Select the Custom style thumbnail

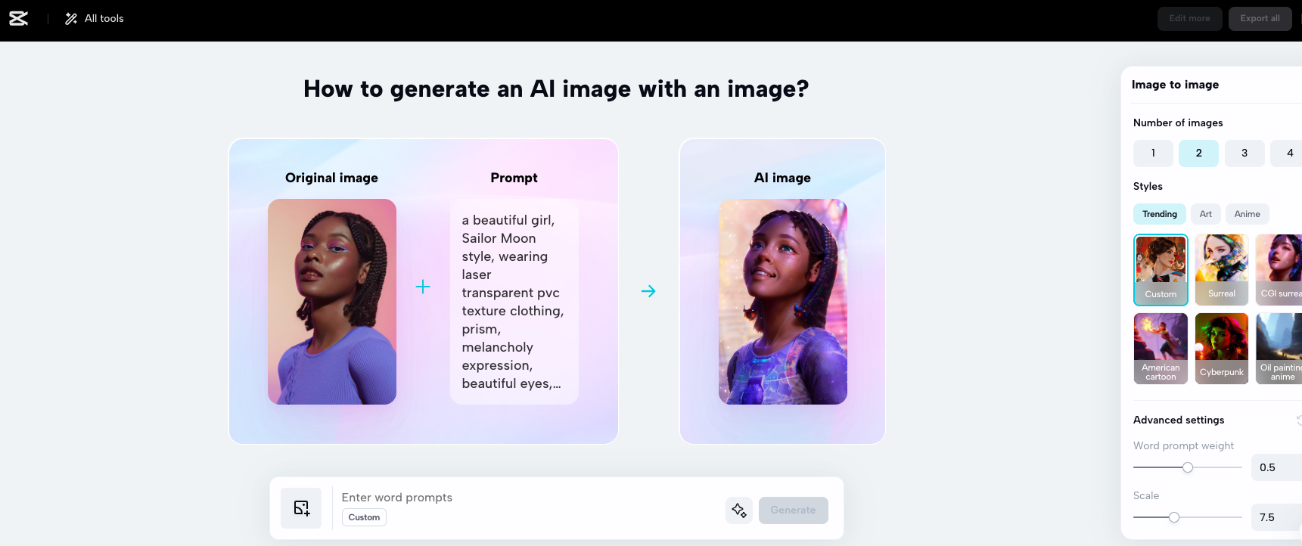pos(1161,270)
